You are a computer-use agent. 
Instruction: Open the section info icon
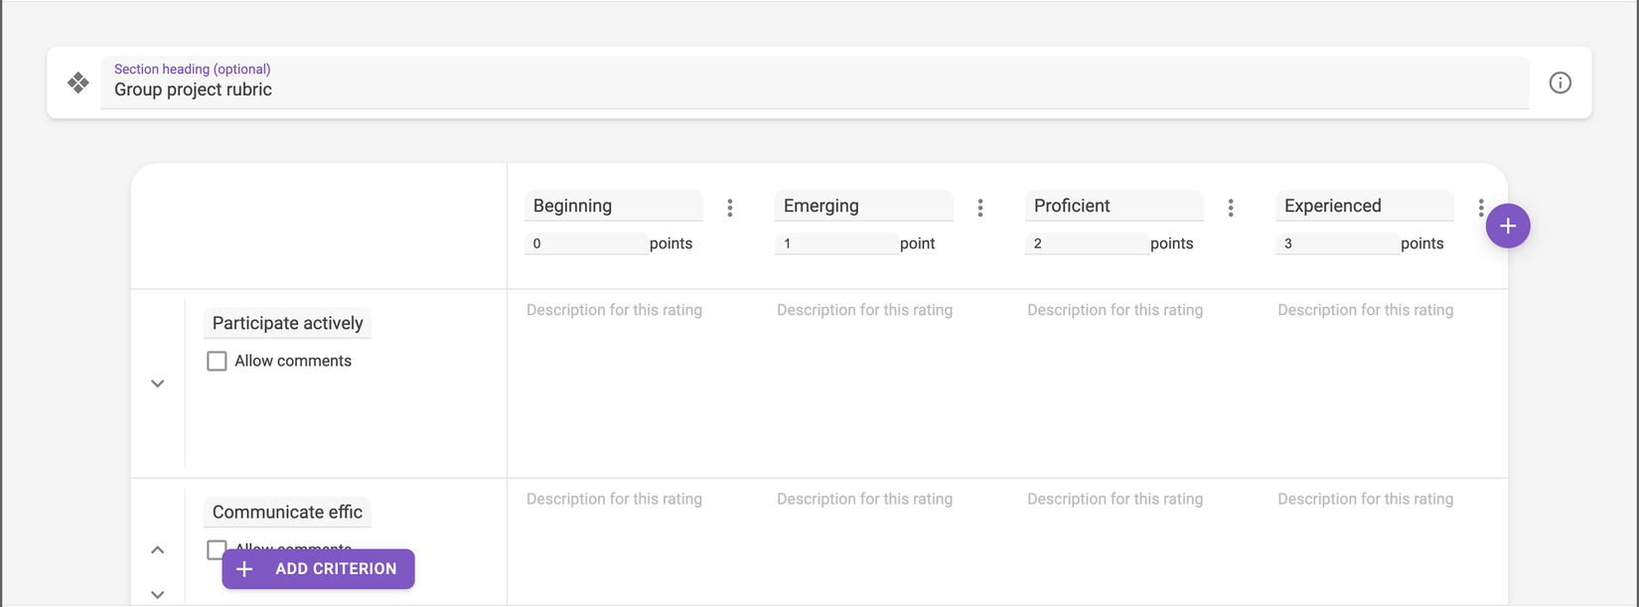(x=1560, y=82)
